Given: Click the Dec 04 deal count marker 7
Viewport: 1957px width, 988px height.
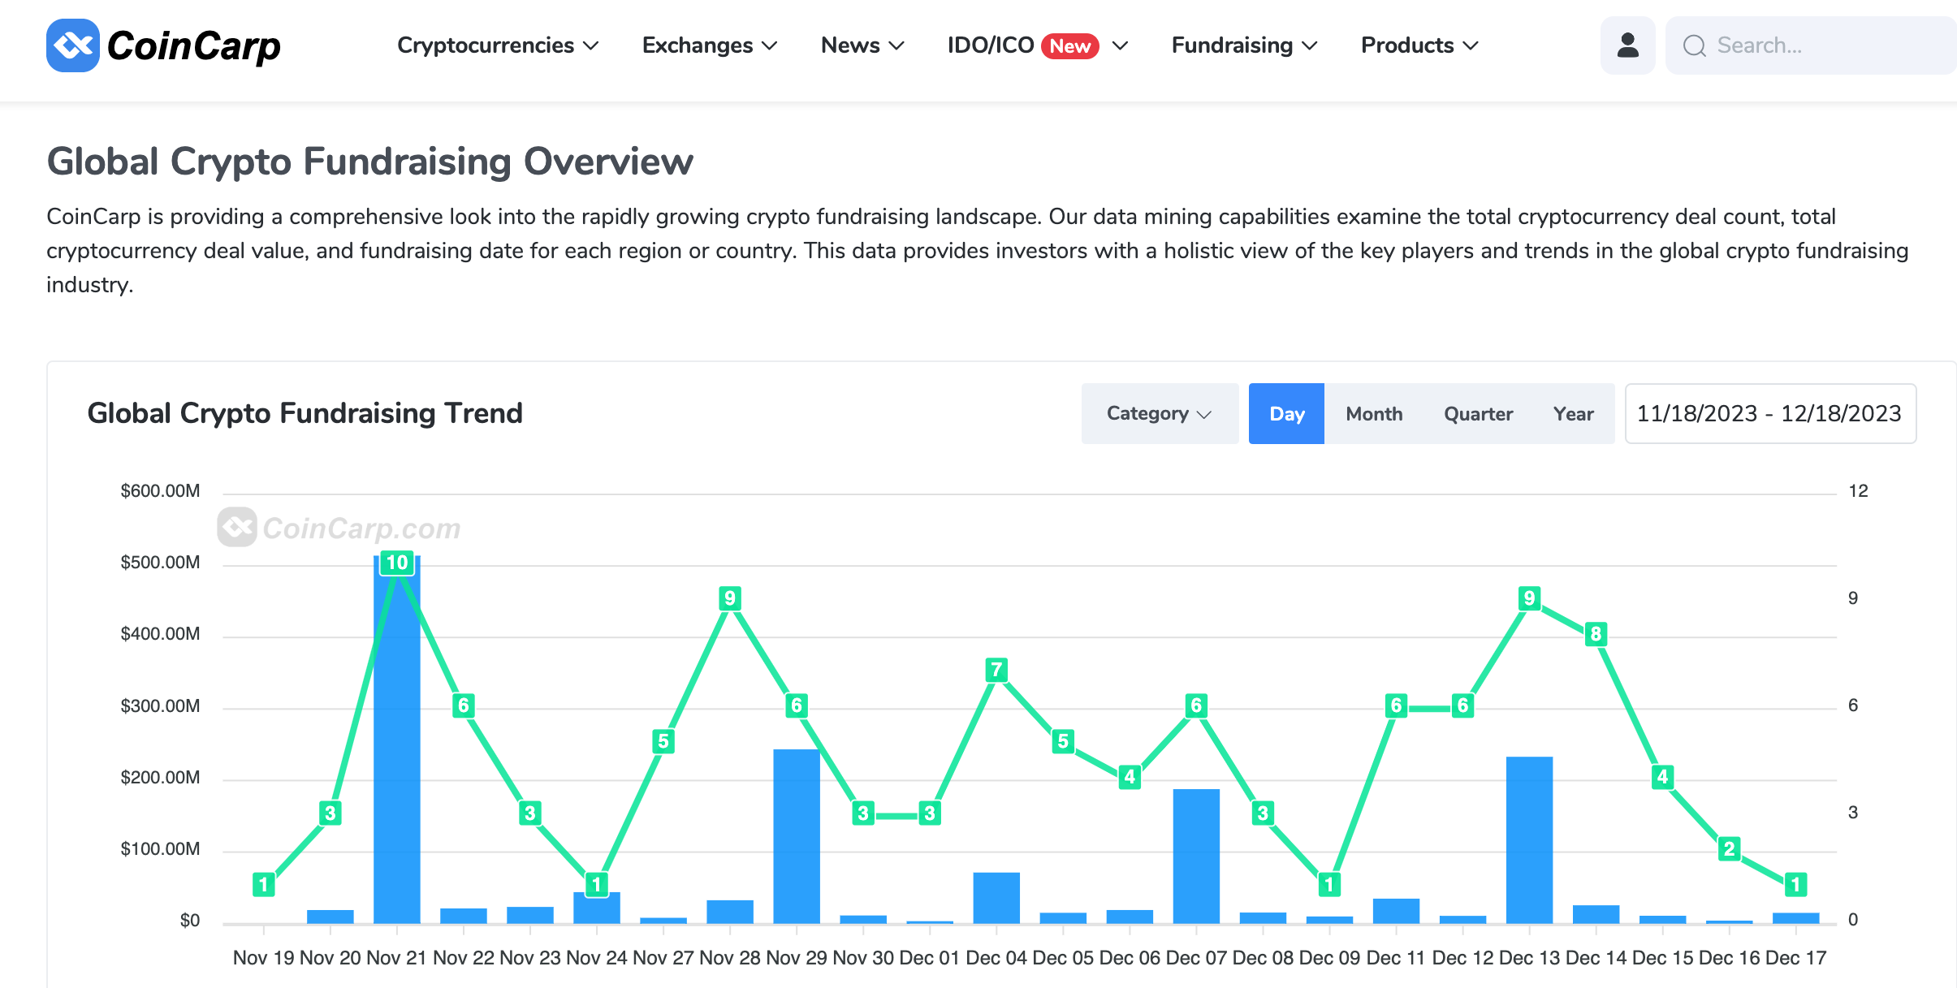Looking at the screenshot, I should pos(996,670).
